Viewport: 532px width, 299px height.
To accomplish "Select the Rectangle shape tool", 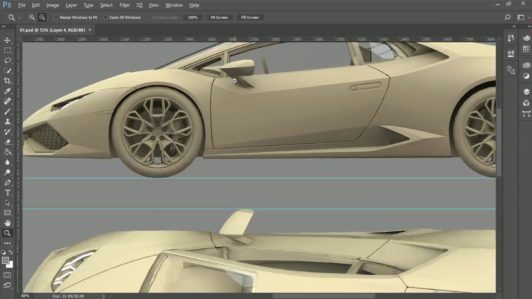I will pos(7,213).
